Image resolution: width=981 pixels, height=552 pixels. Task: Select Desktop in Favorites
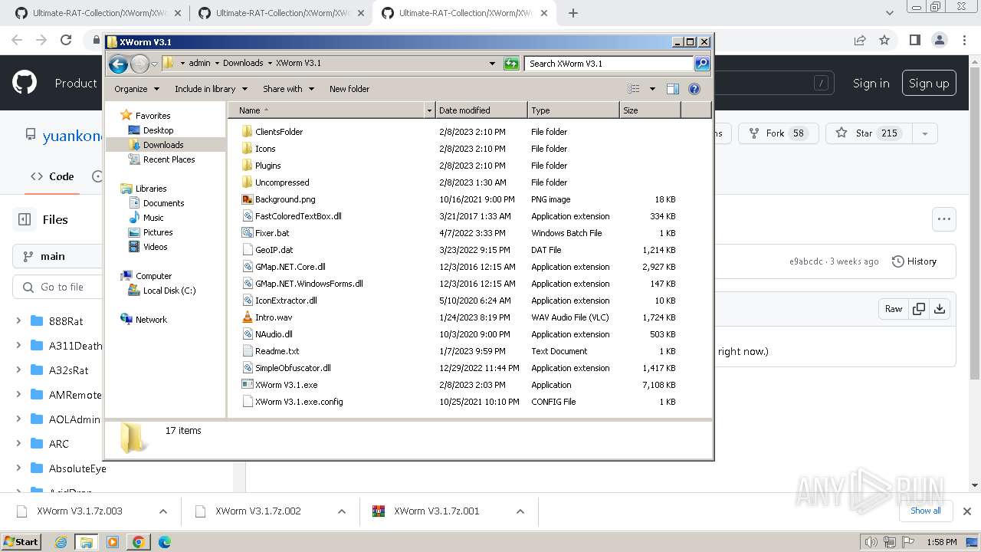point(158,130)
